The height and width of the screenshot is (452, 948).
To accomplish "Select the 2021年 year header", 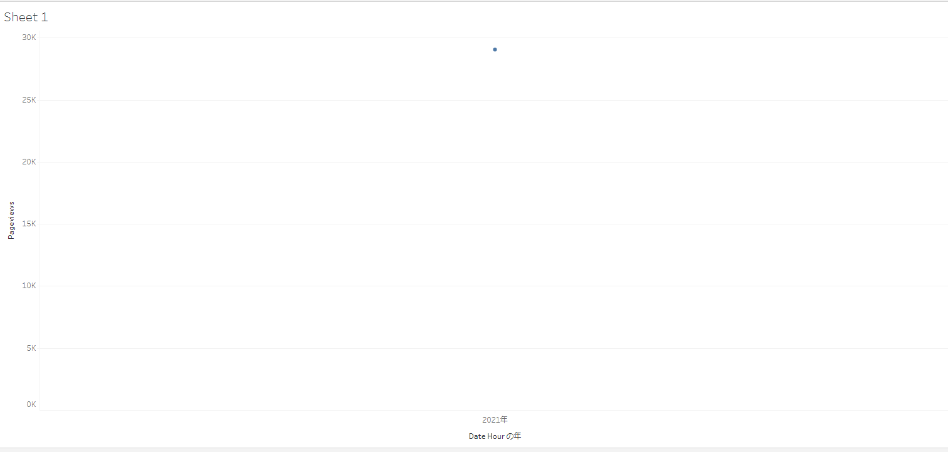I will [495, 419].
